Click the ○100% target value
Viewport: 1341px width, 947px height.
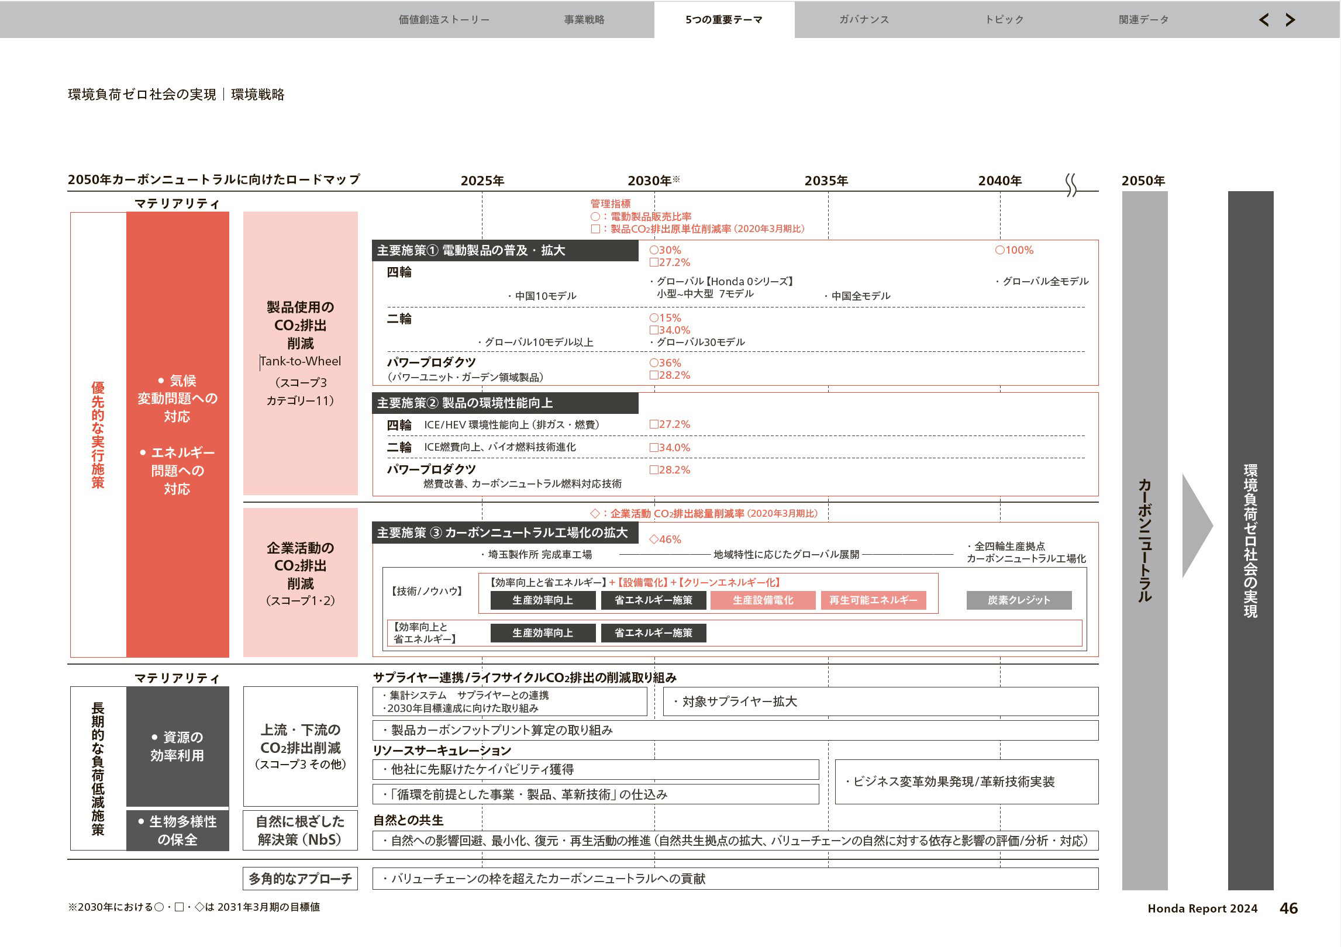(1014, 250)
